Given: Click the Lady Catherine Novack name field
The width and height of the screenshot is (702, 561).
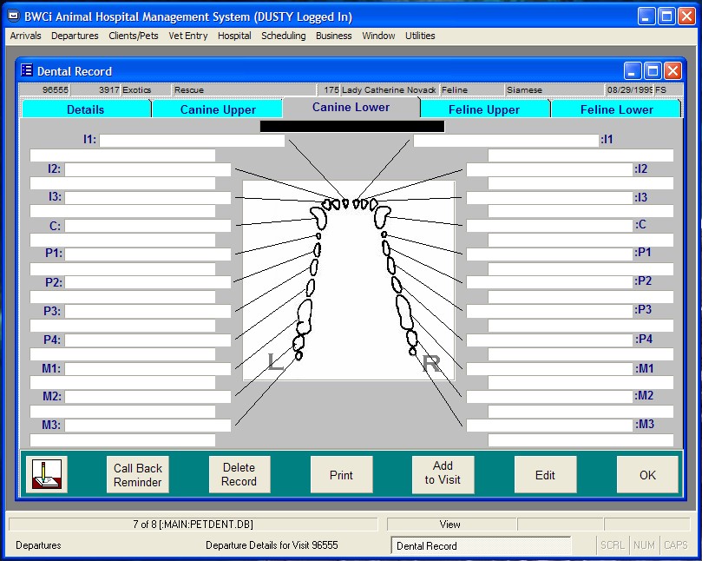Looking at the screenshot, I should tap(389, 89).
